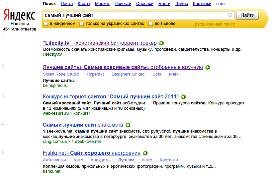
Task: Click green circle icon beside сайт знакомств result
Action: point(128,125)
